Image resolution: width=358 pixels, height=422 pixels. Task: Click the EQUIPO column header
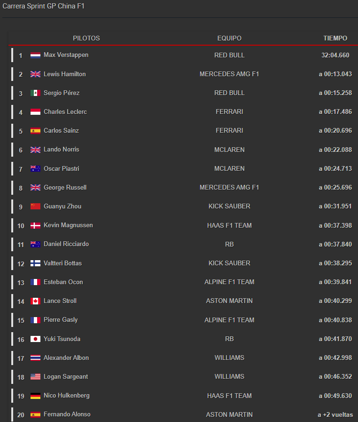tap(229, 38)
